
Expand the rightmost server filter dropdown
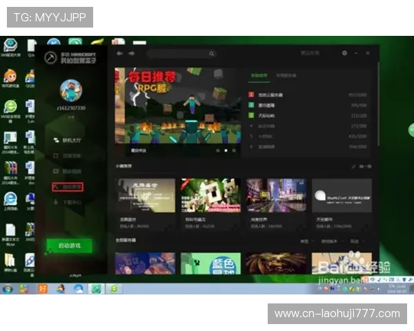[357, 241]
